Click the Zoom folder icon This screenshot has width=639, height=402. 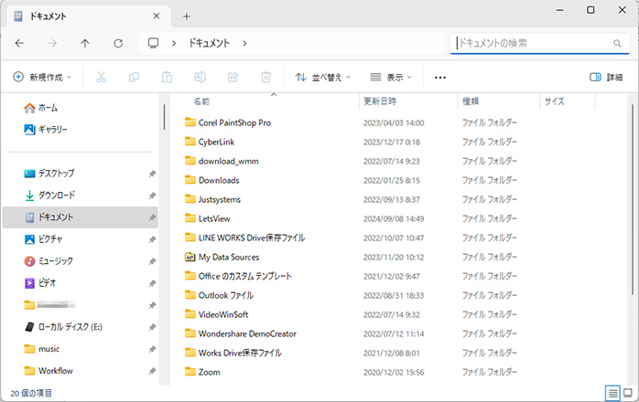[x=190, y=372]
